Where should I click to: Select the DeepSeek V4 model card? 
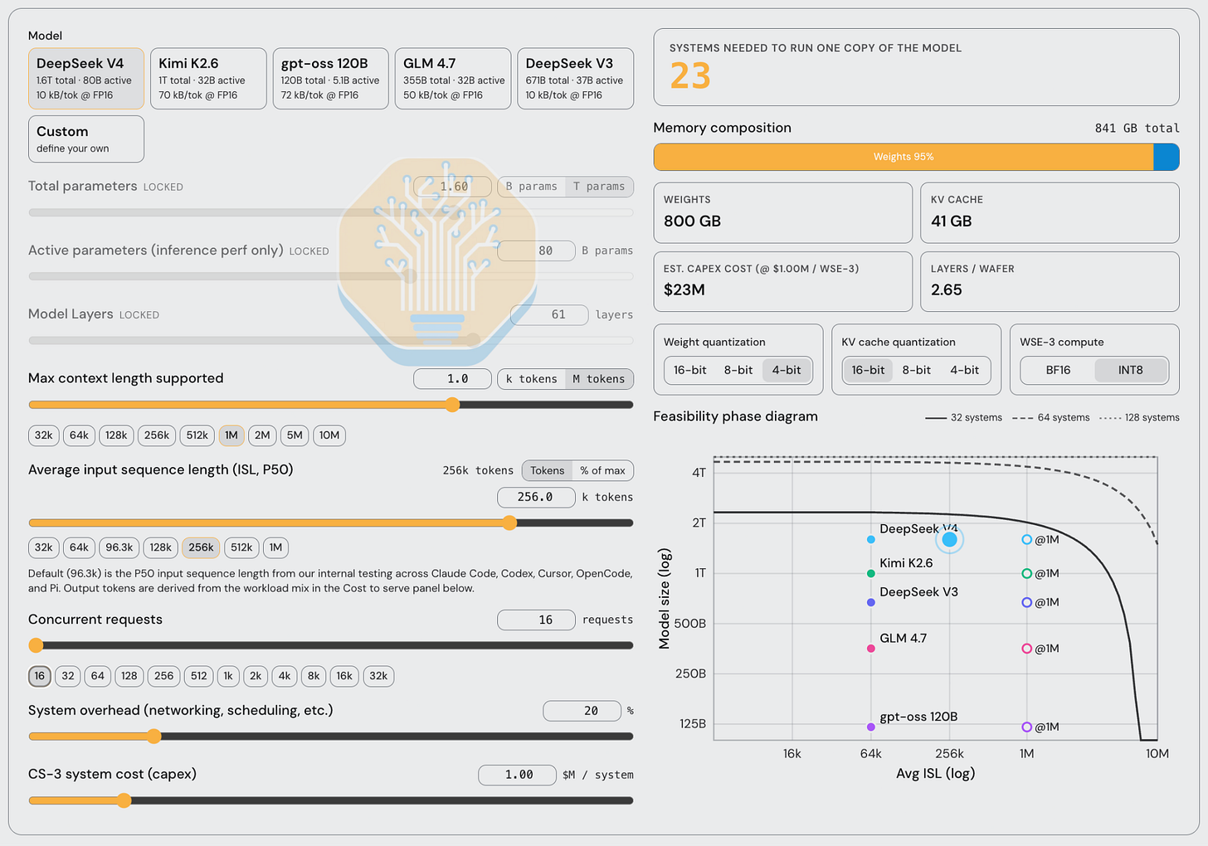click(86, 79)
